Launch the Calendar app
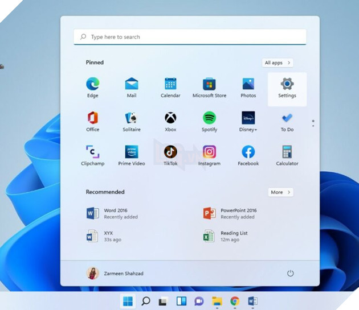This screenshot has width=359, height=310. [170, 88]
